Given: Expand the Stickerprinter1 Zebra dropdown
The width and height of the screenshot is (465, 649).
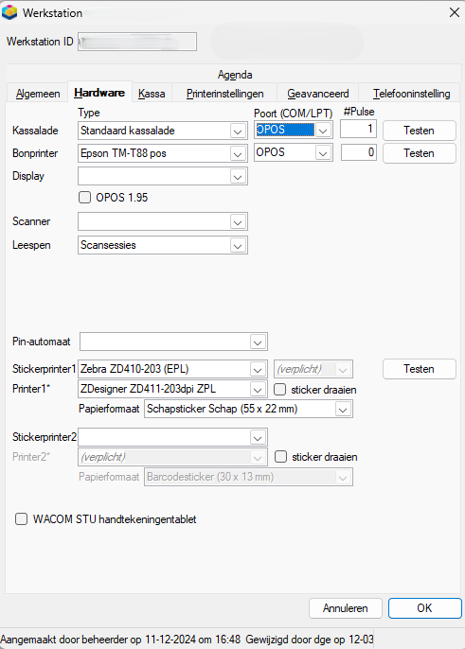Looking at the screenshot, I should (258, 370).
